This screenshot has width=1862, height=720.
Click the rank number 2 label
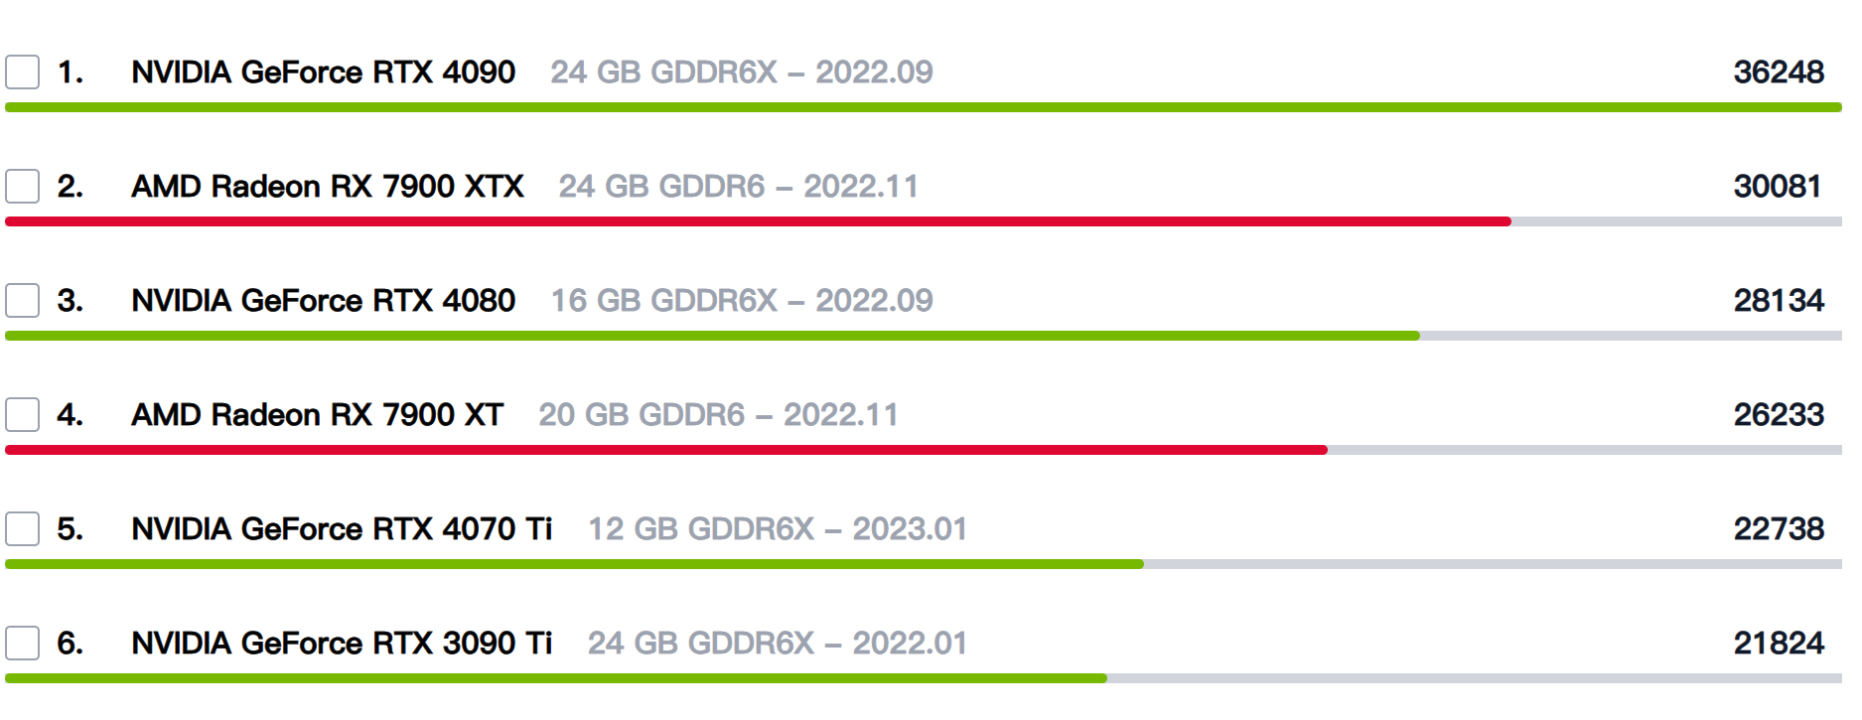tap(70, 186)
